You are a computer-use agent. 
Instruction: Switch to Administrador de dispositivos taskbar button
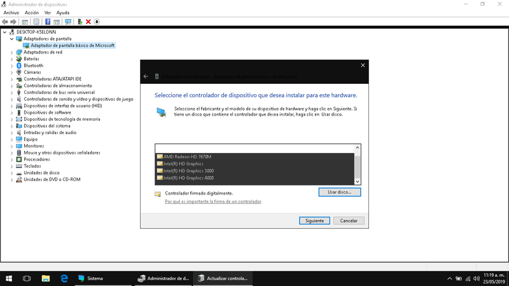tap(164, 278)
